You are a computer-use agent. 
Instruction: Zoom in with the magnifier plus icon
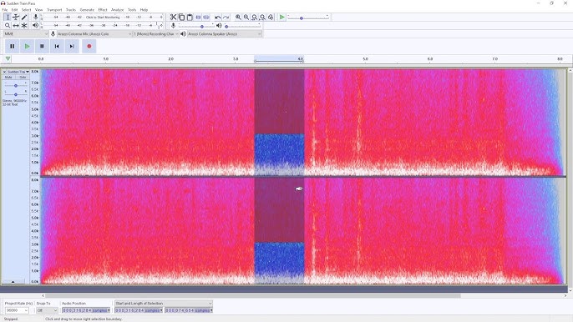click(x=238, y=18)
